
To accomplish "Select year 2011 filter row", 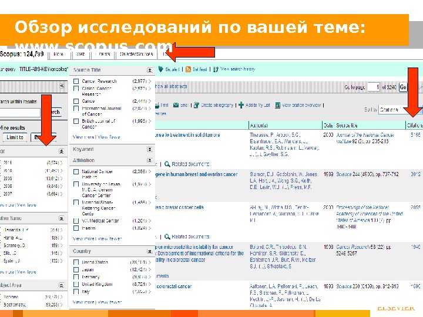I will click(31, 163).
